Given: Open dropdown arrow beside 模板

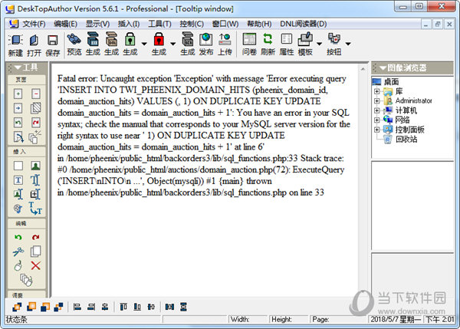Looking at the screenshot, I should click(319, 44).
